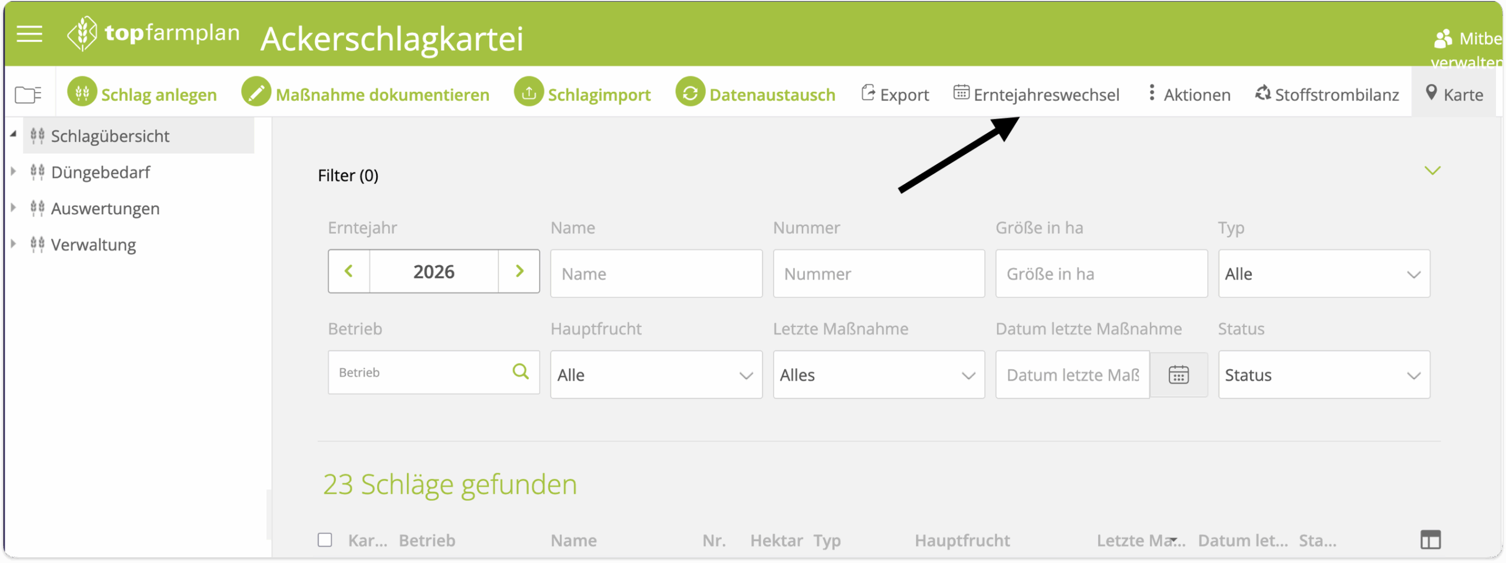Click the Maßnahme dokumentieren pencil icon
Screen dimensions: 1506x563
[256, 93]
